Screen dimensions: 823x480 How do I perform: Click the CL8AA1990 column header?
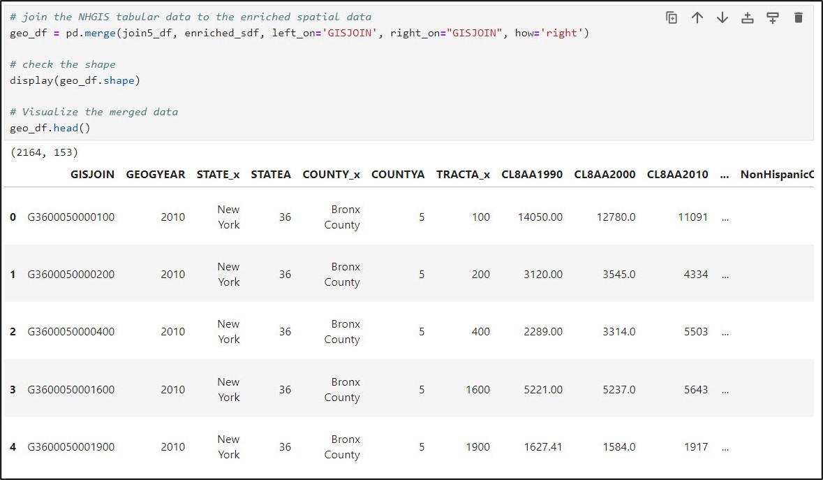(532, 175)
